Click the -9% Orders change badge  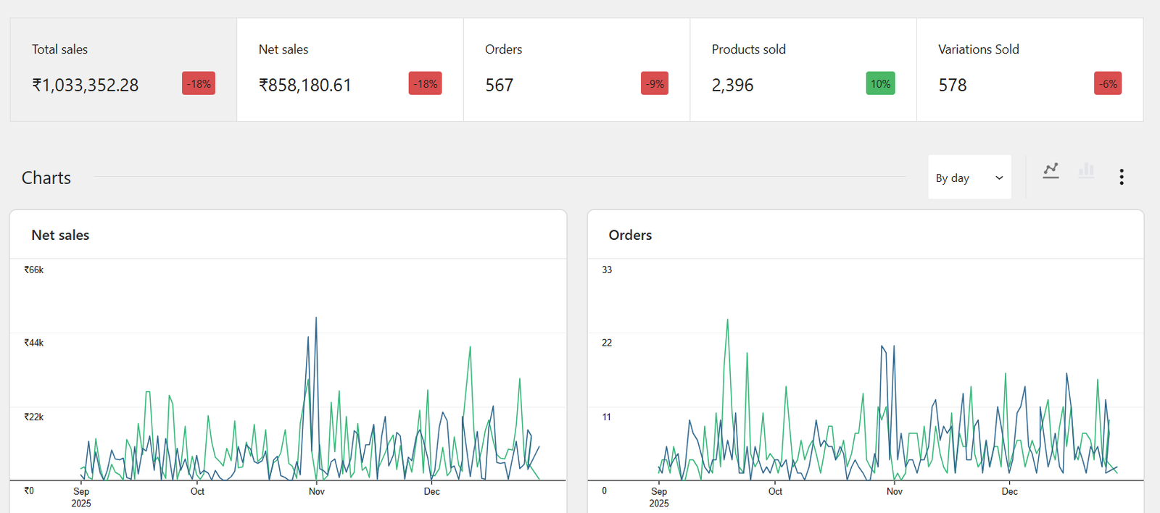click(x=655, y=84)
